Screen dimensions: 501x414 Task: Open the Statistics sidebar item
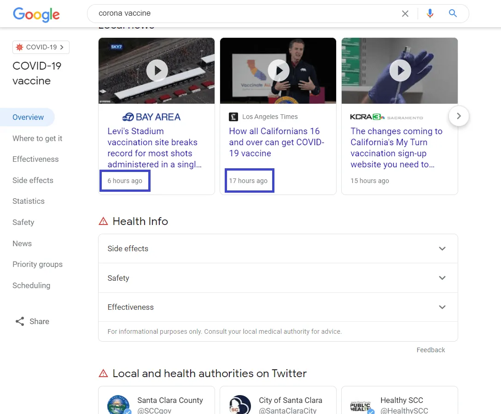coord(29,201)
